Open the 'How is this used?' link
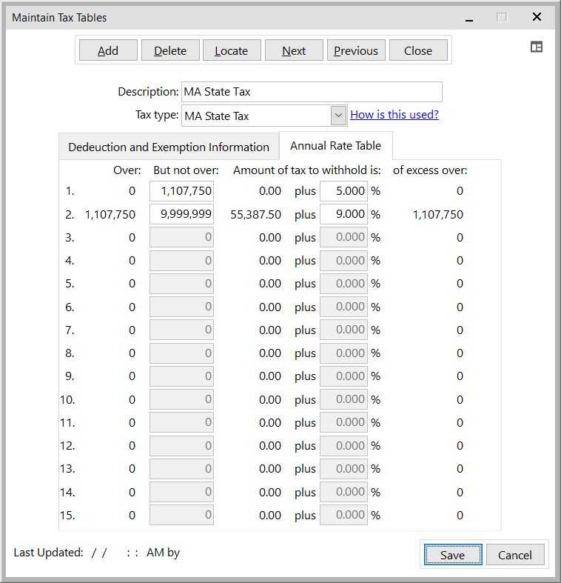561x583 pixels. (x=394, y=114)
